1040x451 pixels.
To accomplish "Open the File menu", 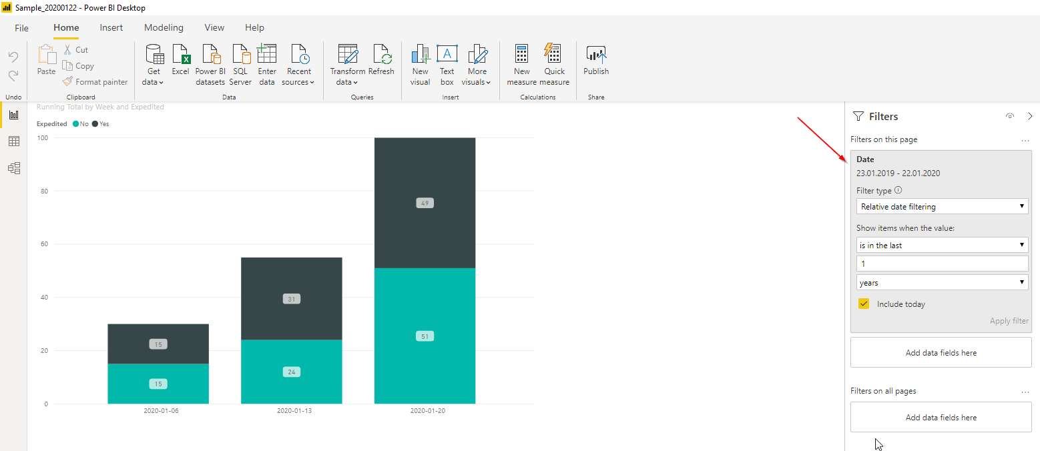I will pos(22,28).
